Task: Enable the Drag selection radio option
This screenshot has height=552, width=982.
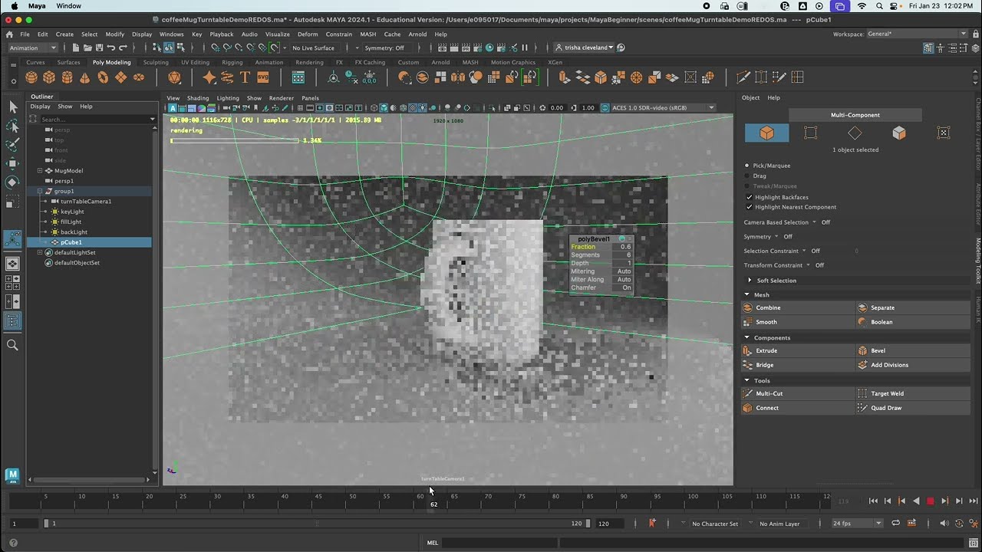Action: (x=747, y=176)
